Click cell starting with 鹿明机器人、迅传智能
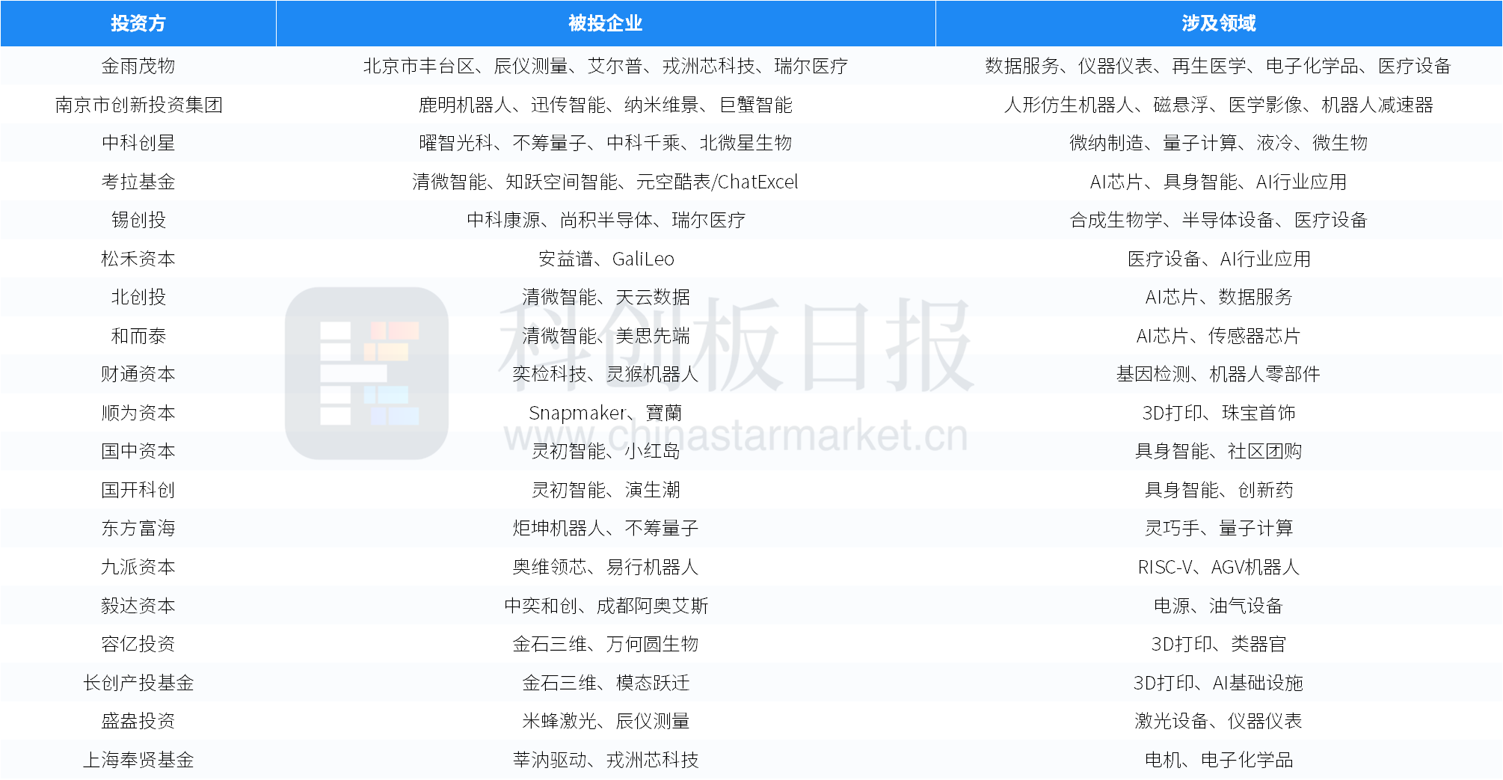The image size is (1503, 780). tap(606, 105)
